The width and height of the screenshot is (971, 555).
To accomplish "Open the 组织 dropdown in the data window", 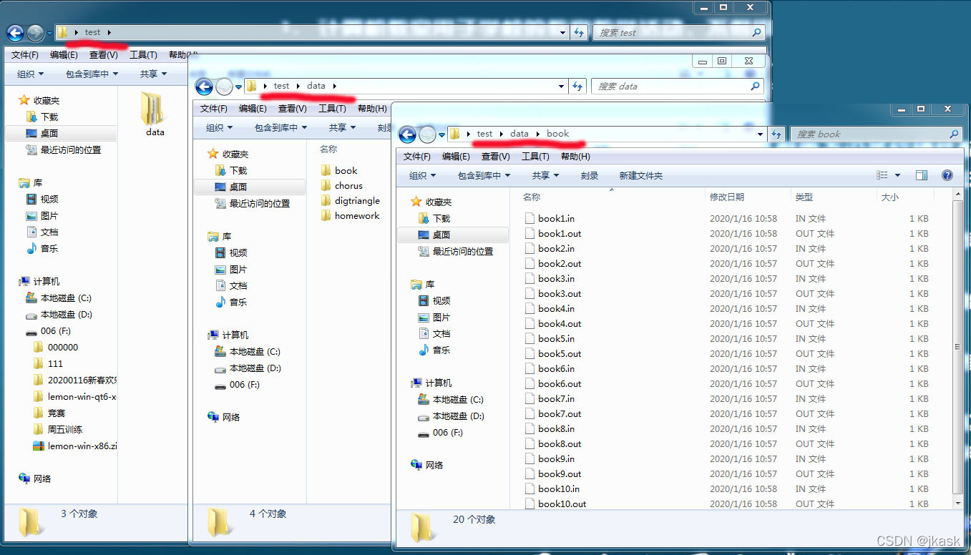I will click(219, 127).
